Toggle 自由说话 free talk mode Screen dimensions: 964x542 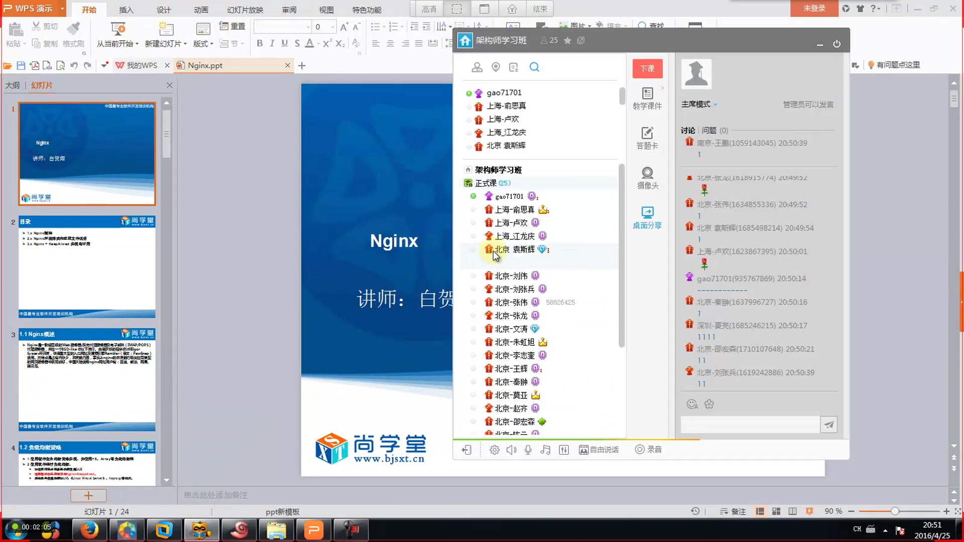(598, 450)
